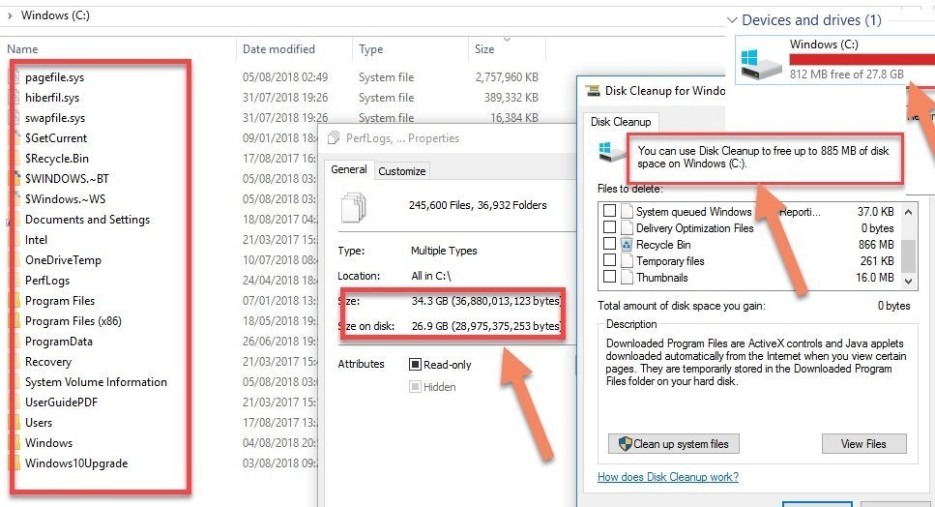Check the Thumbnails item

point(609,276)
